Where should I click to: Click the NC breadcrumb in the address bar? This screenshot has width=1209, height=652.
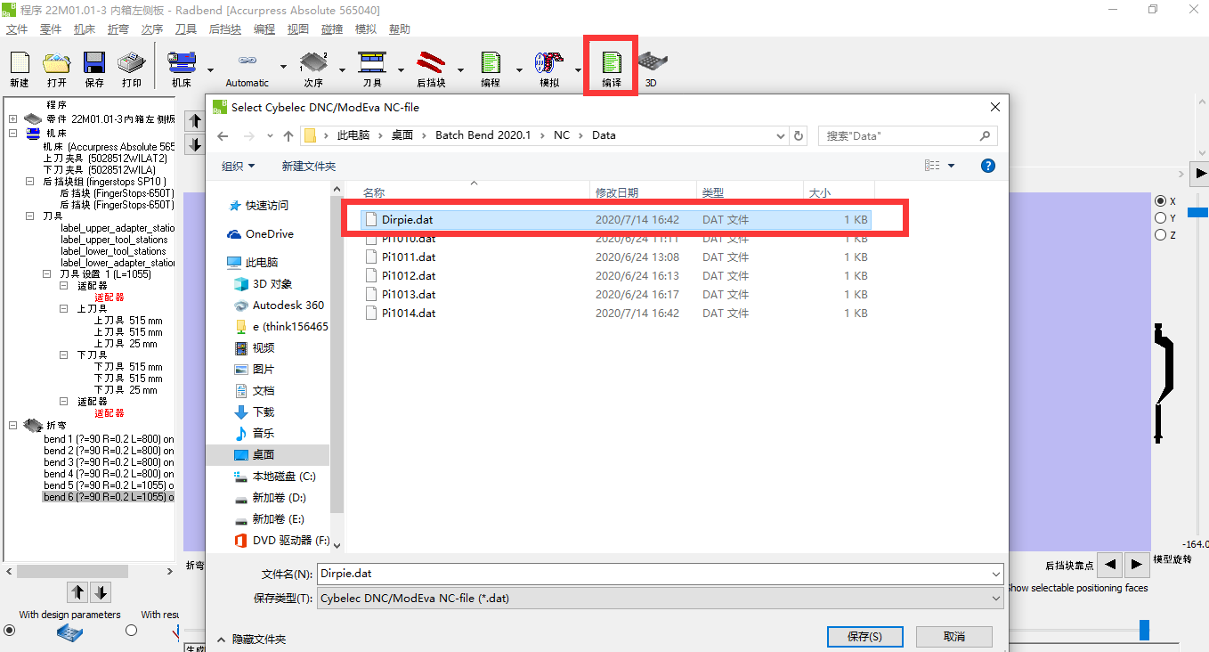click(x=561, y=135)
